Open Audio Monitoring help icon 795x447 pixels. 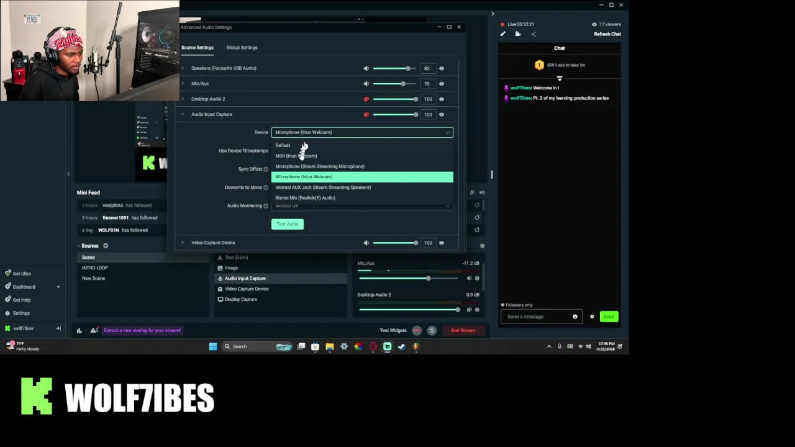[266, 206]
